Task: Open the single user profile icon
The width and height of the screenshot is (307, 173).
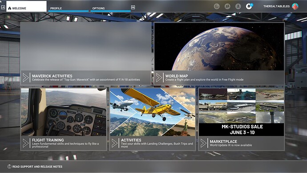Action: coord(238,7)
